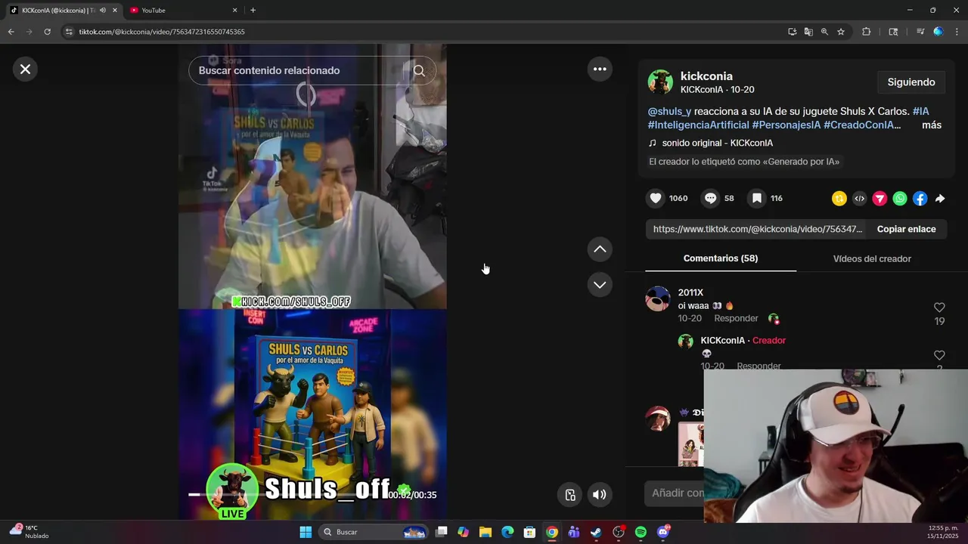The width and height of the screenshot is (968, 544).
Task: Save video with bookmark icon
Action: pos(757,198)
